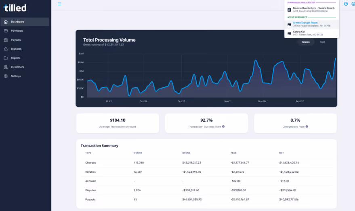Viewport: 355px width, 211px height.
Task: Select X-men Danger Room merchant
Action: tap(312, 25)
